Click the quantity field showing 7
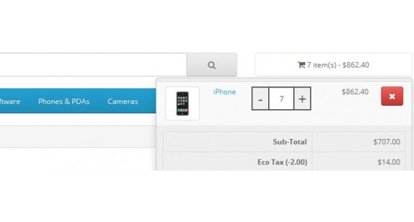 [x=282, y=99]
